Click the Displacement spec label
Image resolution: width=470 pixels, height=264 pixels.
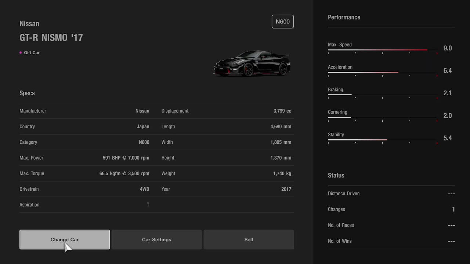pos(175,111)
